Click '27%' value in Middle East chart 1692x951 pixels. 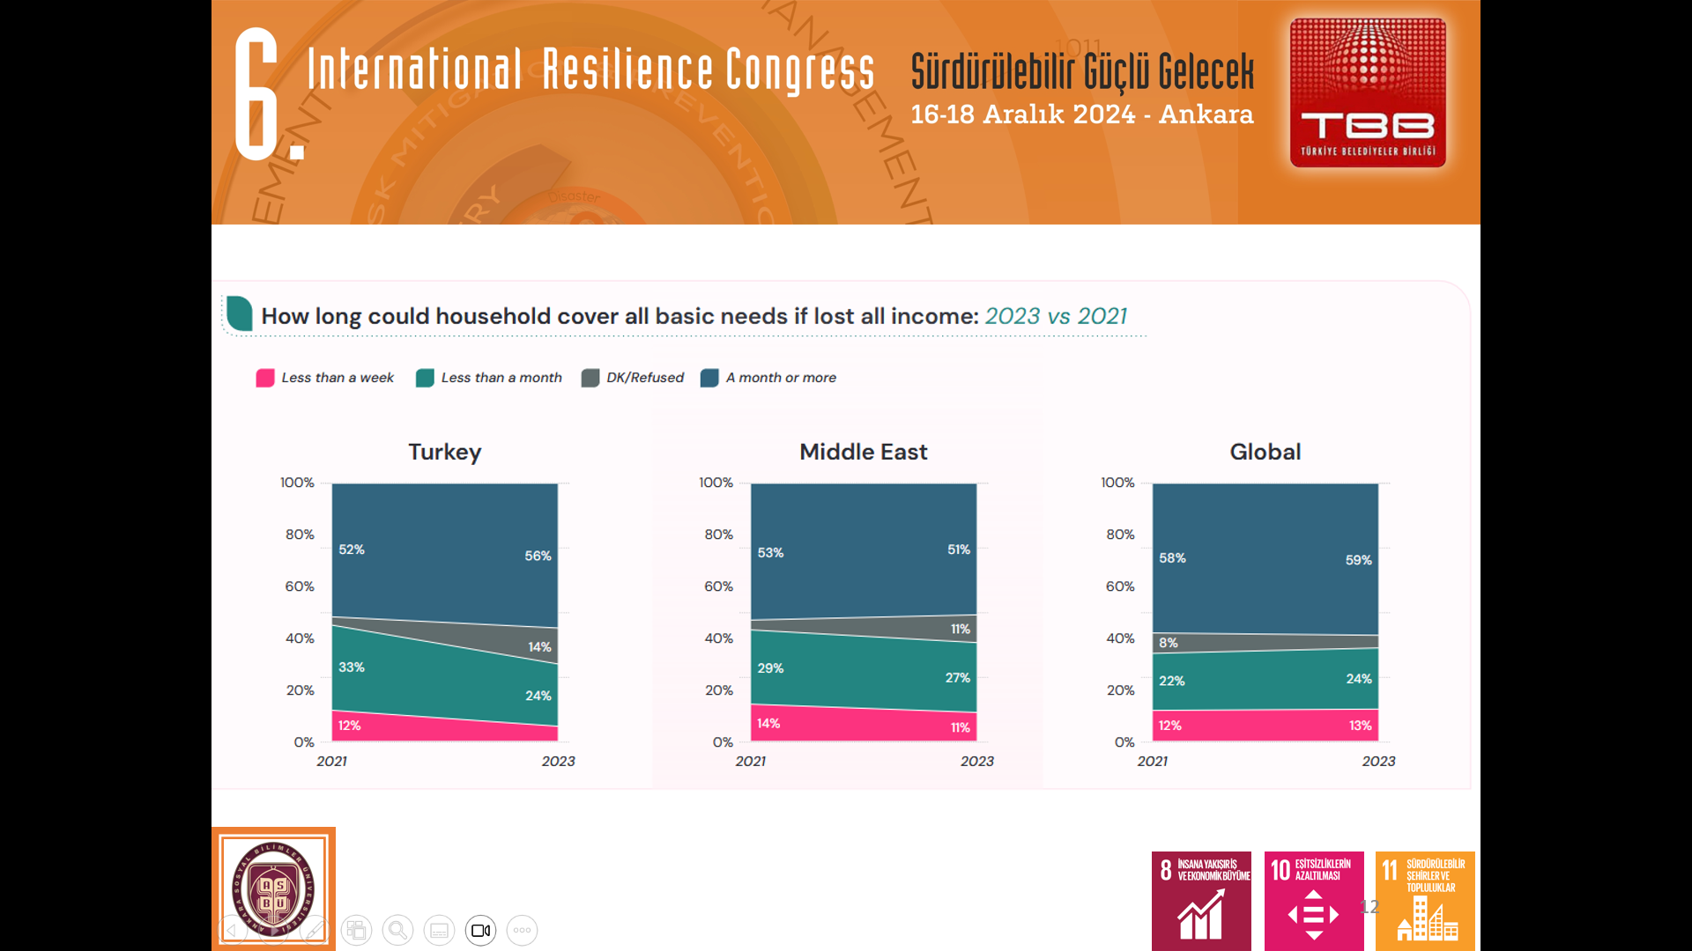(x=958, y=678)
